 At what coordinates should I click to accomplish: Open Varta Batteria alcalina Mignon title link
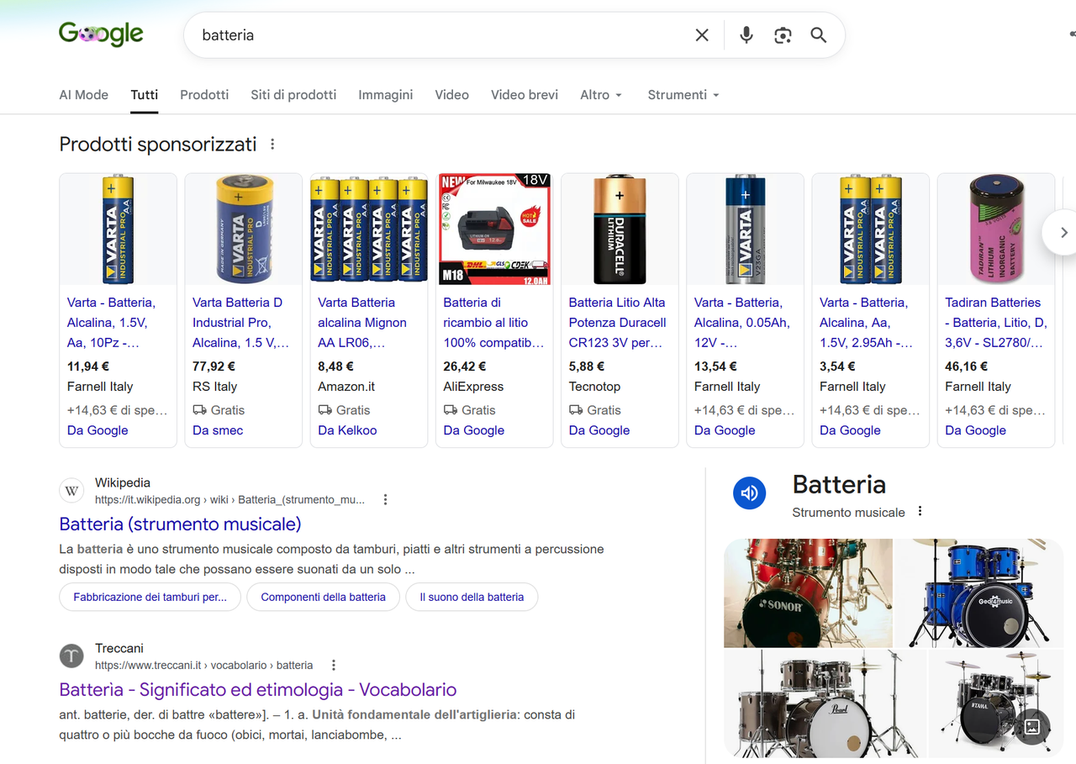pos(362,323)
